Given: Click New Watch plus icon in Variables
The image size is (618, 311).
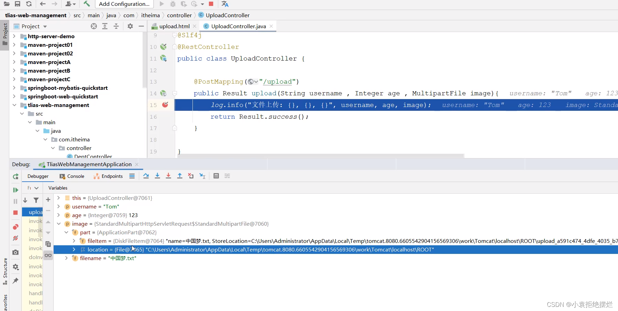Looking at the screenshot, I should 48,200.
